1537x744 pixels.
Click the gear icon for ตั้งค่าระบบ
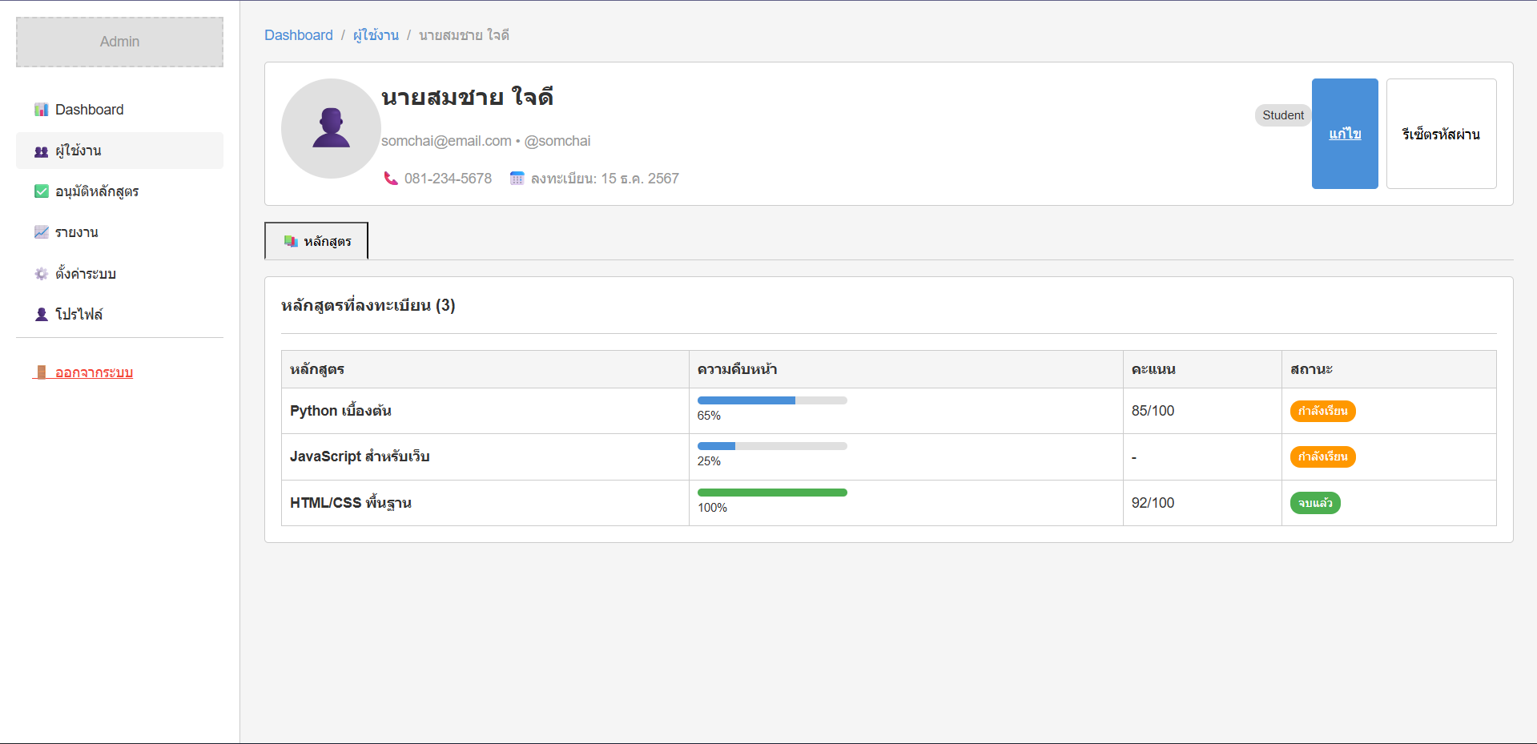(x=42, y=274)
